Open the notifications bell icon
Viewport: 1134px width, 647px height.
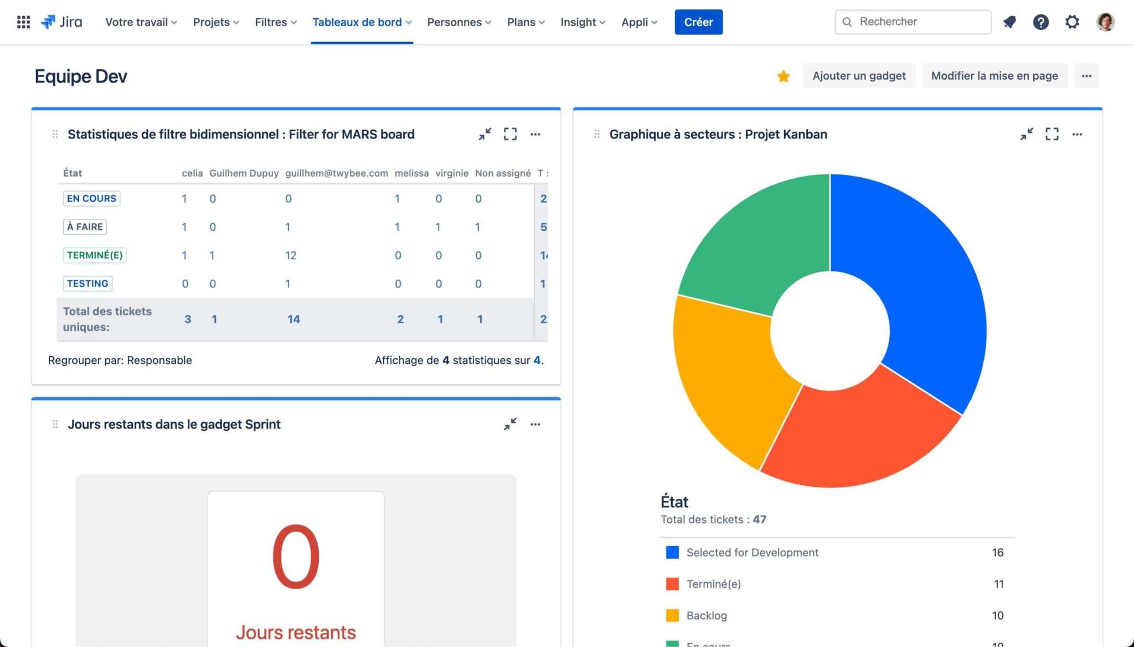(1009, 22)
